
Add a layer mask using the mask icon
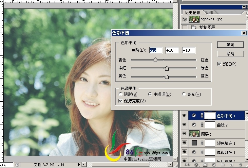coord(205,165)
